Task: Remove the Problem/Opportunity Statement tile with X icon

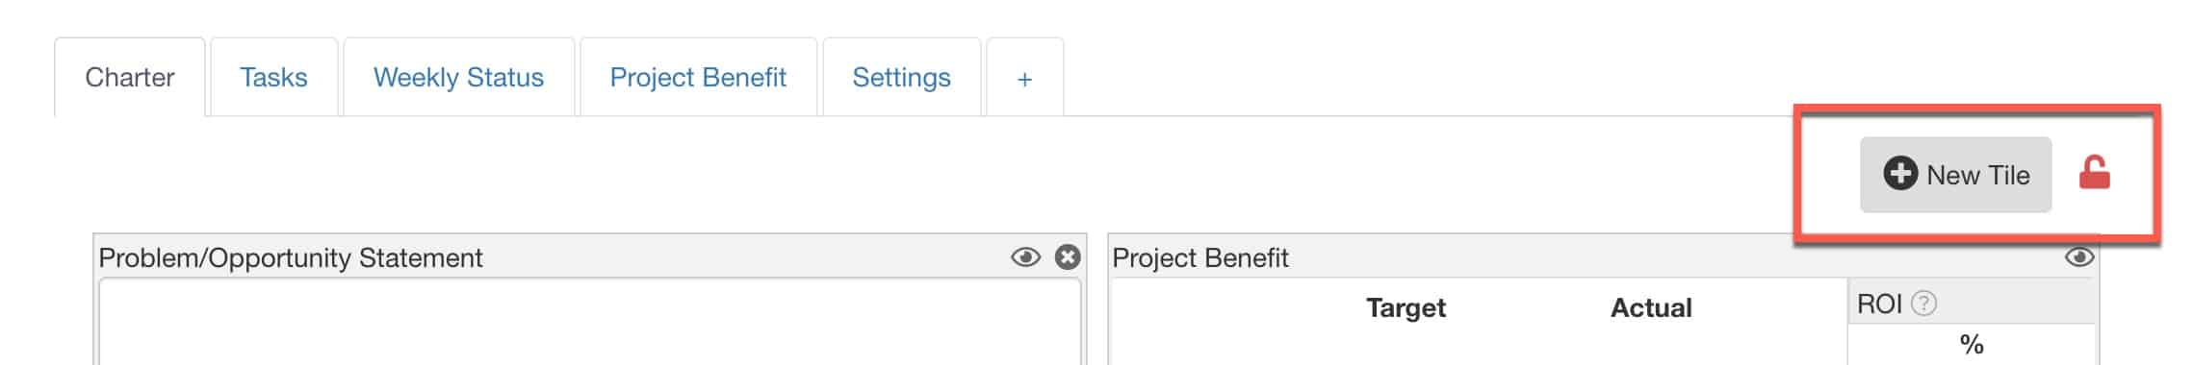Action: [1067, 257]
